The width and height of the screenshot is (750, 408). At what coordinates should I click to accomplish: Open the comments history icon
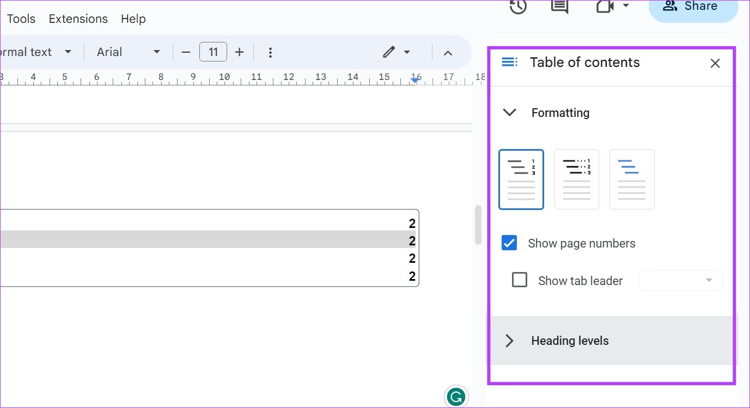click(x=559, y=6)
